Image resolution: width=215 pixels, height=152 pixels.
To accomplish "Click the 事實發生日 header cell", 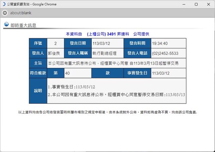I will pos(138,73).
